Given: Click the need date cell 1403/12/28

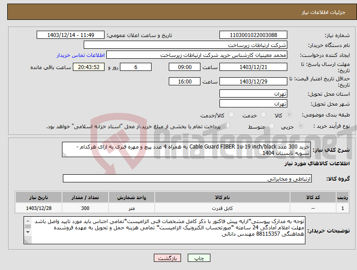Looking at the screenshot, I should [x=39, y=208].
